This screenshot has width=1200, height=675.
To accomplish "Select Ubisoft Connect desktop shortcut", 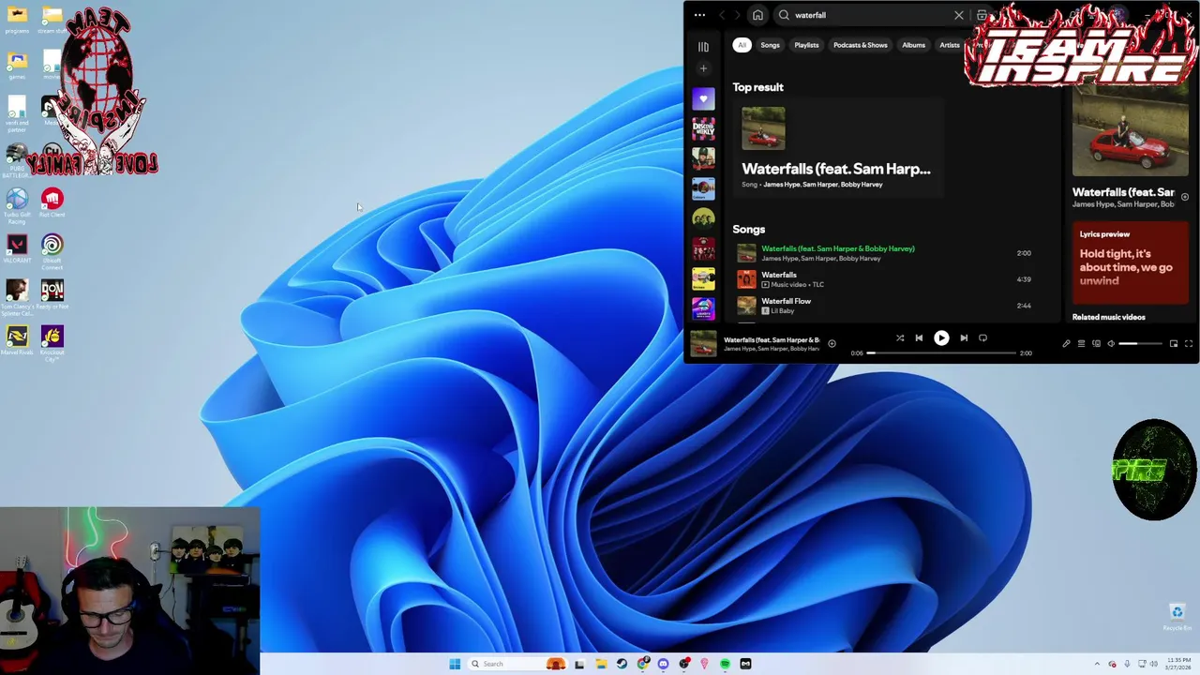I will click(x=52, y=251).
